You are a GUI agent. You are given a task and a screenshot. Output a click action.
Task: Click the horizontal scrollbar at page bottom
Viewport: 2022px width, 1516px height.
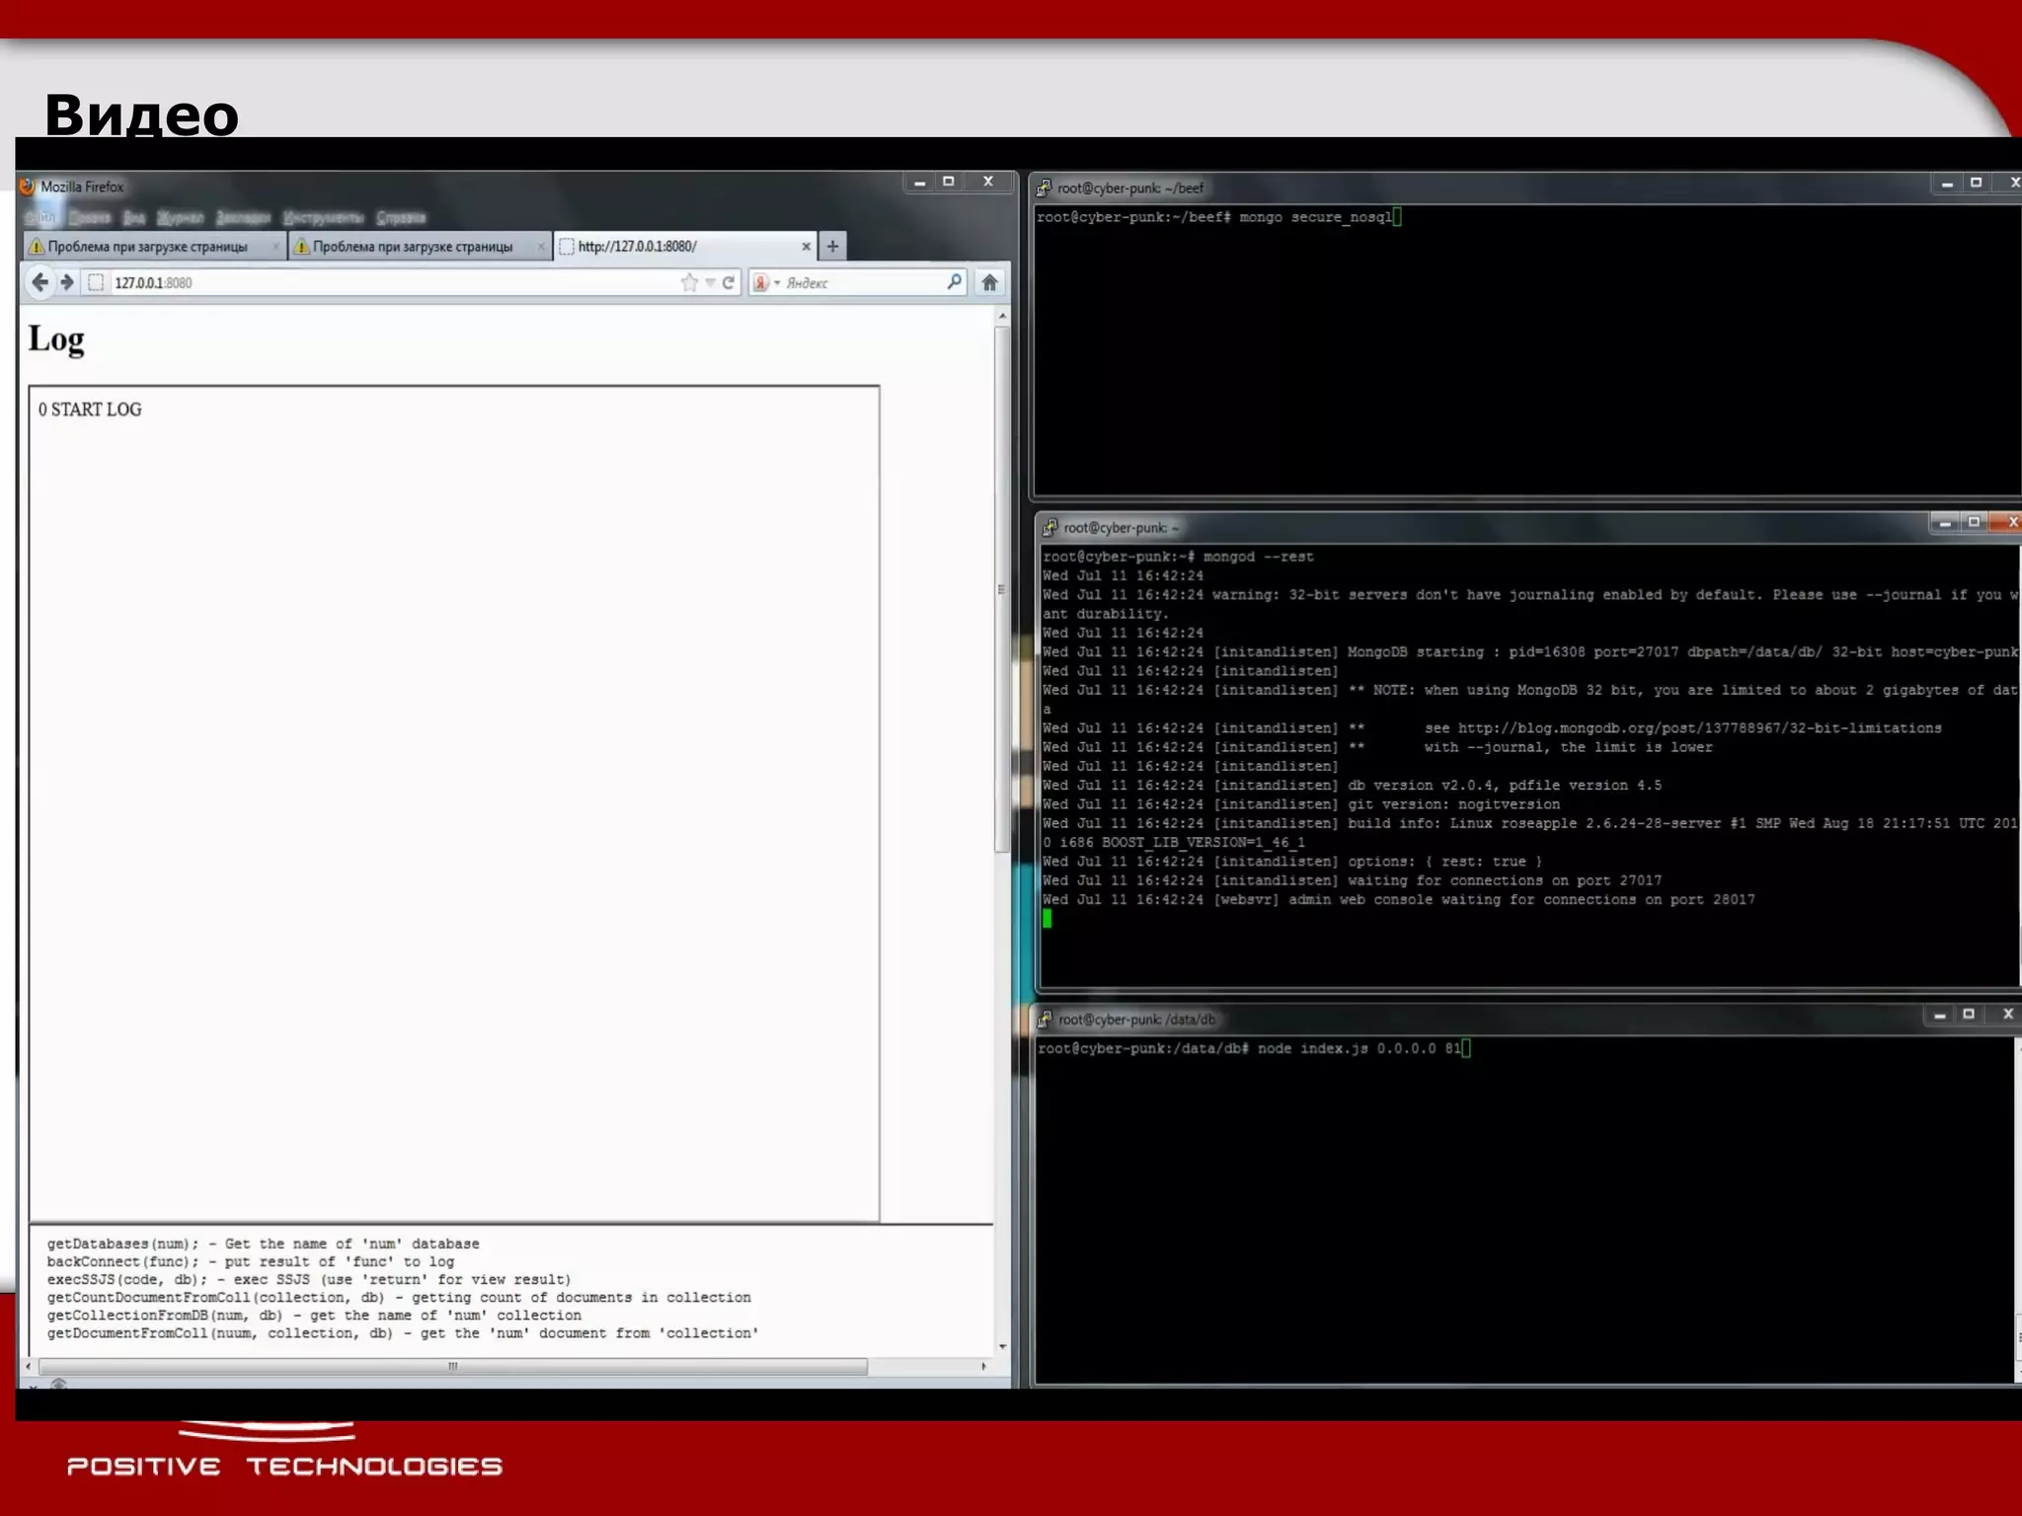click(x=452, y=1366)
